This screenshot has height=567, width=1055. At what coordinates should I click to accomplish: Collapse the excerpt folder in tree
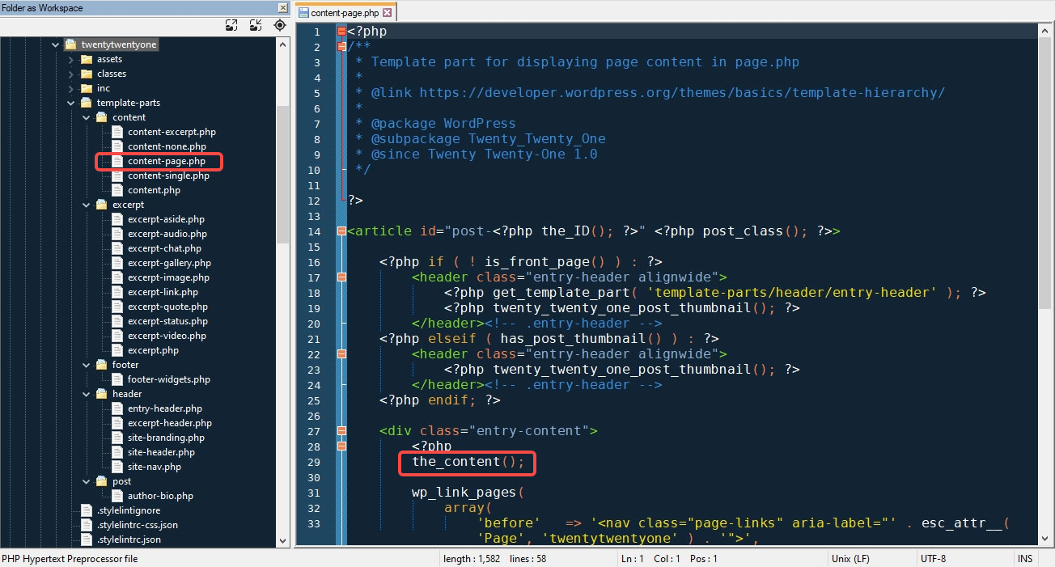click(x=86, y=205)
